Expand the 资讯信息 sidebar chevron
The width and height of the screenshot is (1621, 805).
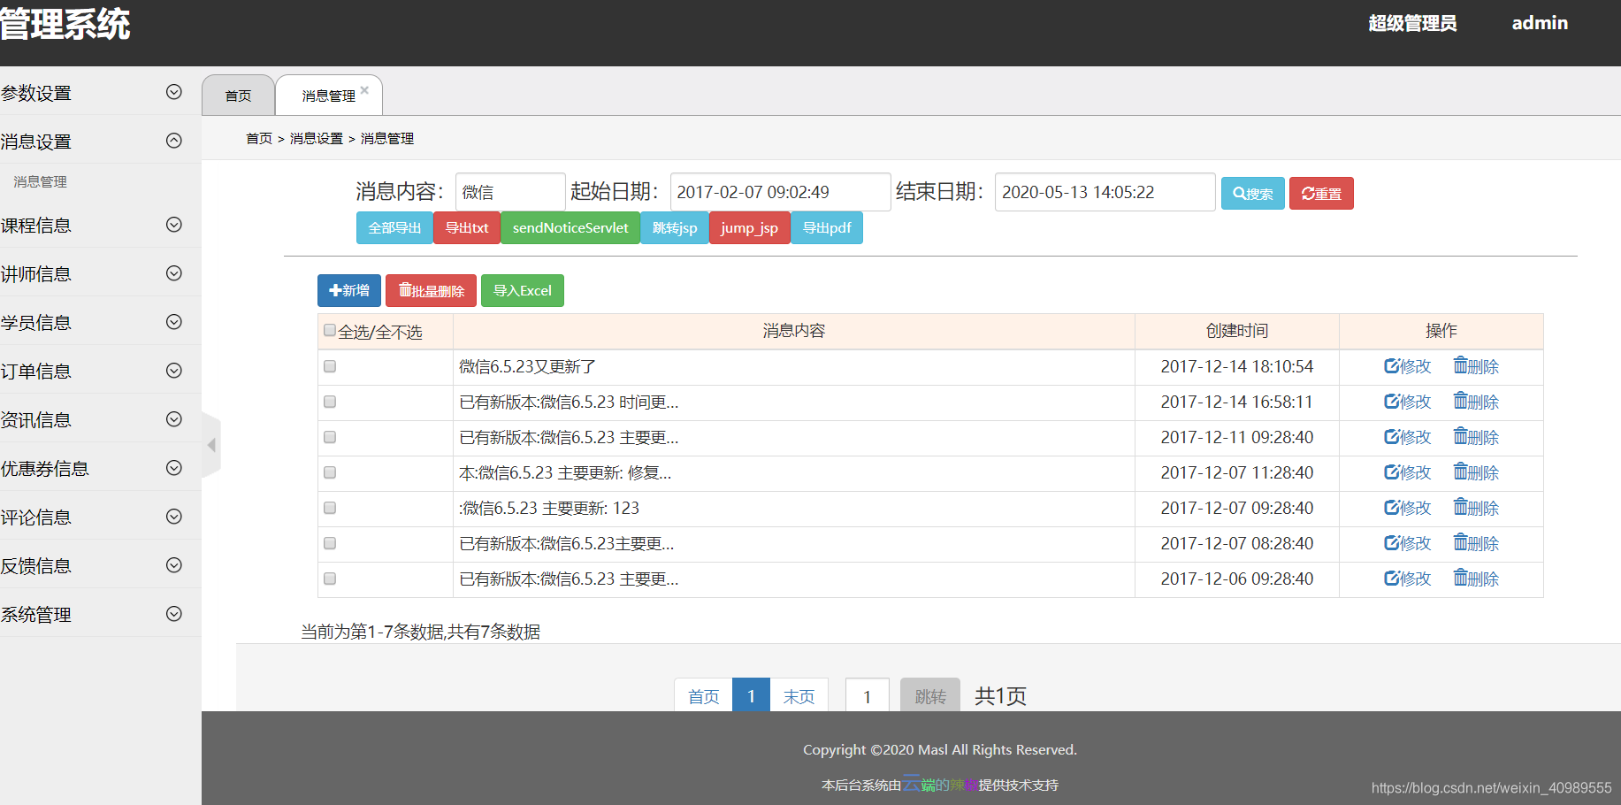click(x=174, y=419)
